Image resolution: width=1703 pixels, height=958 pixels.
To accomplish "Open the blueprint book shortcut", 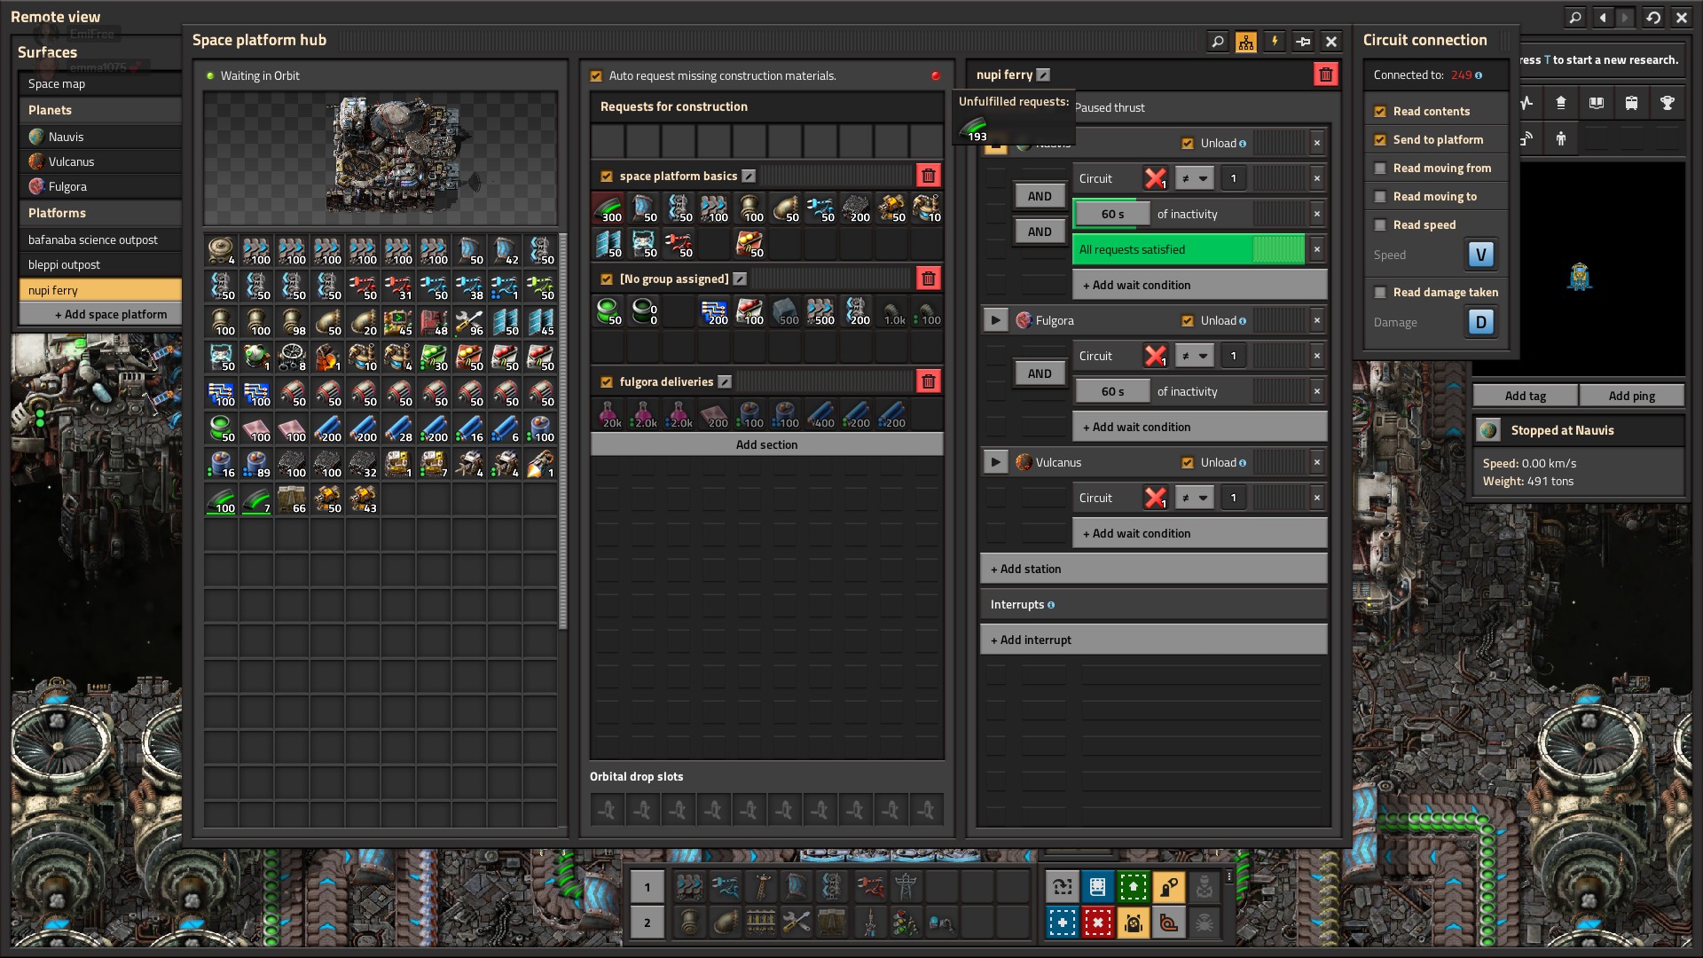I will point(1097,886).
